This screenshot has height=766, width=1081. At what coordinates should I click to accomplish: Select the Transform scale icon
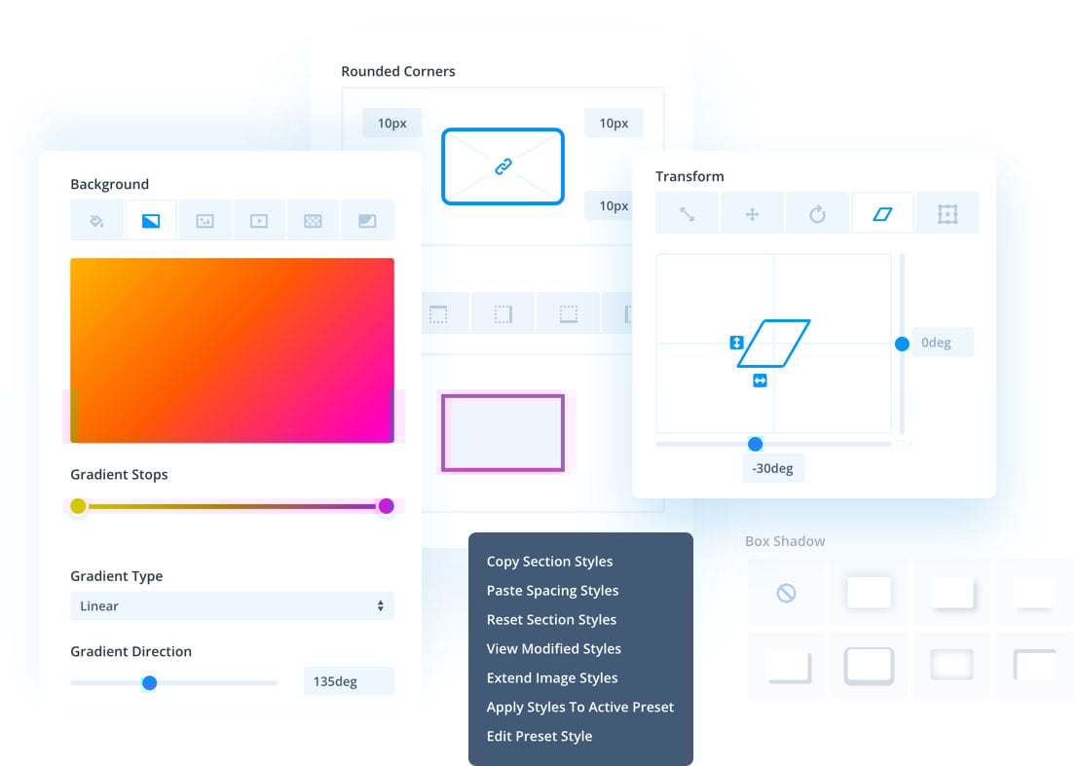(x=687, y=214)
